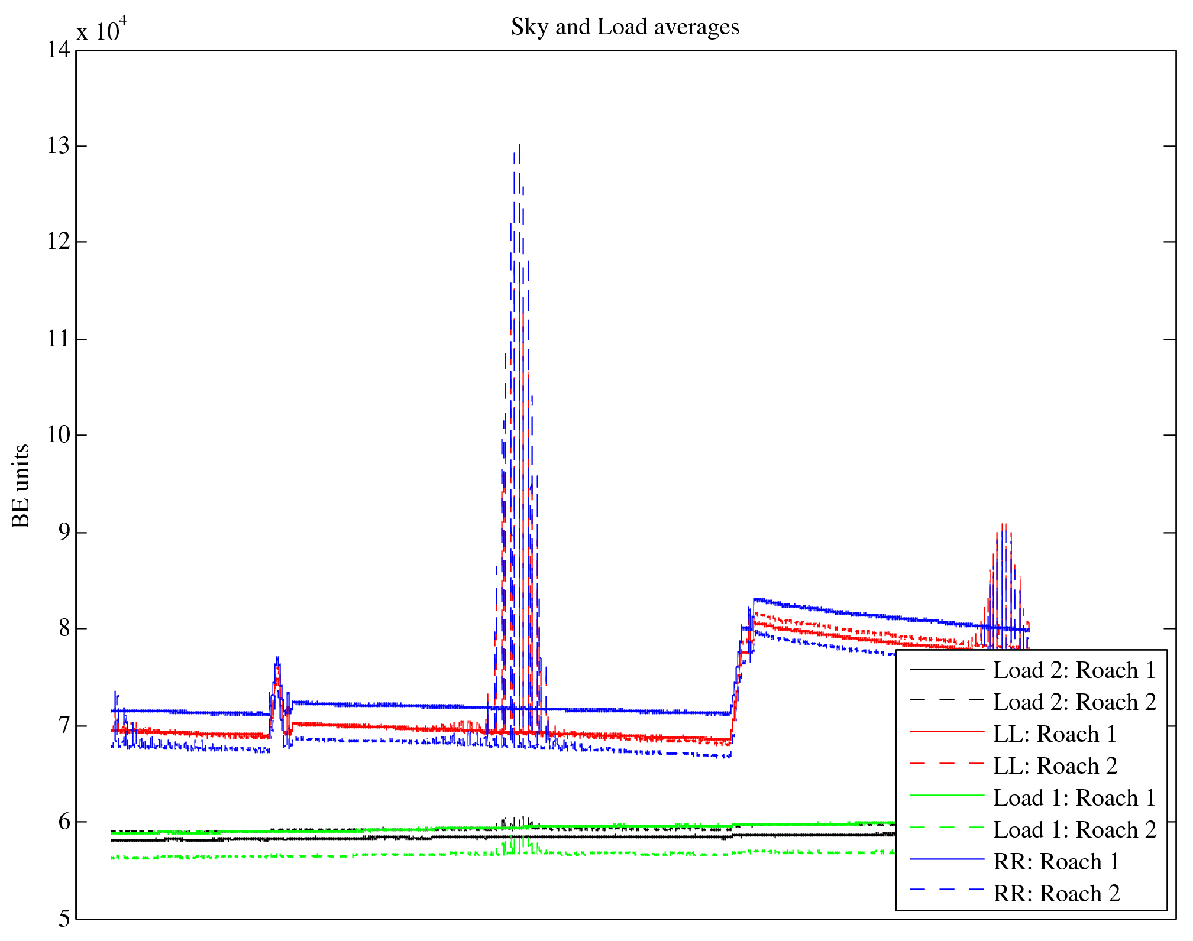This screenshot has height=941, width=1193.
Task: Click the 'Load 1: Roach 2' legend text
Action: pos(1074,830)
